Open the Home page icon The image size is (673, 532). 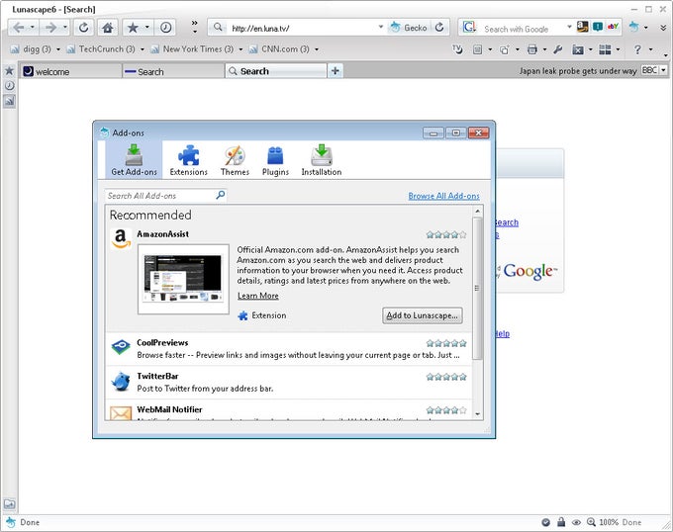pyautogui.click(x=108, y=28)
